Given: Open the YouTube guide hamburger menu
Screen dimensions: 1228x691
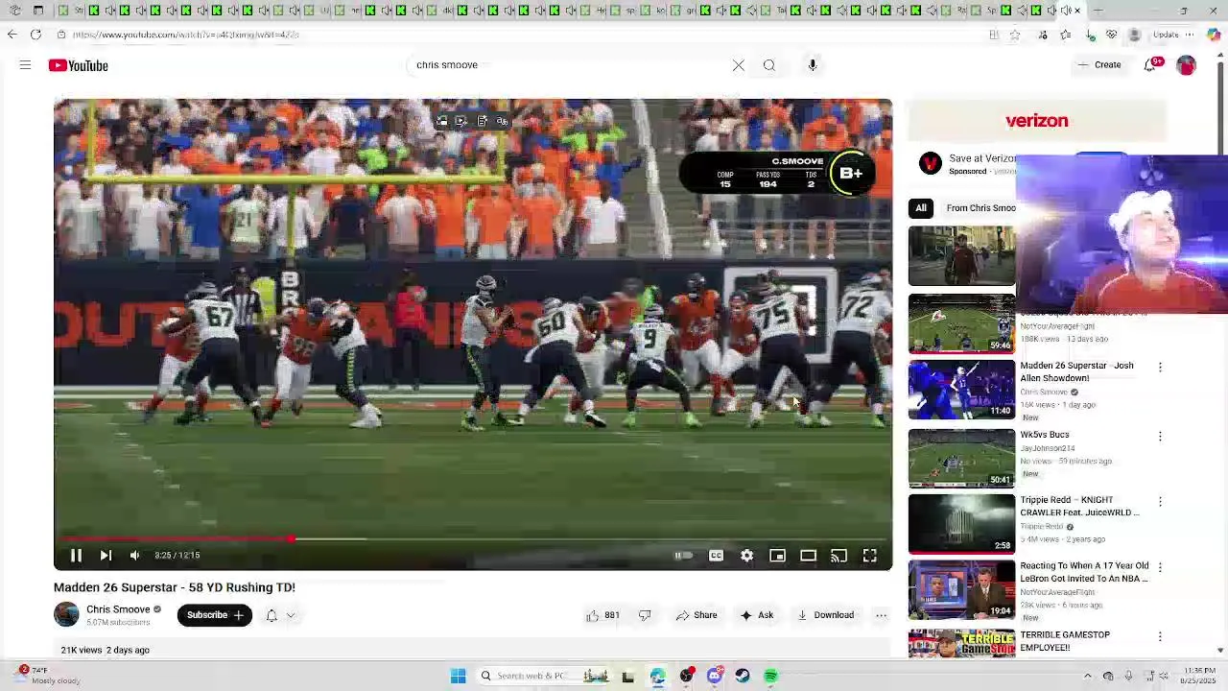Looking at the screenshot, I should pos(25,65).
